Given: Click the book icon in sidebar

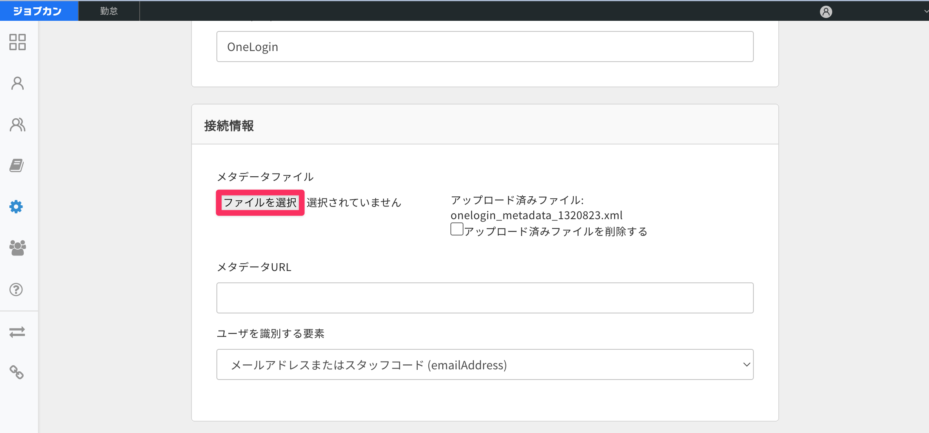Looking at the screenshot, I should (17, 165).
